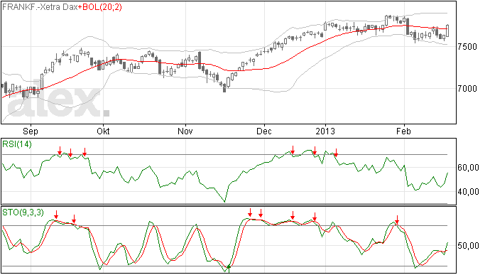Click the RSI(14) indicator label
This screenshot has width=490, height=275.
click(x=17, y=144)
